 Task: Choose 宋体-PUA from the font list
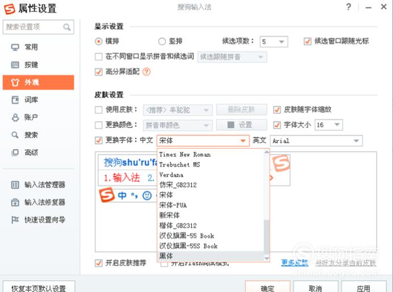(211, 205)
